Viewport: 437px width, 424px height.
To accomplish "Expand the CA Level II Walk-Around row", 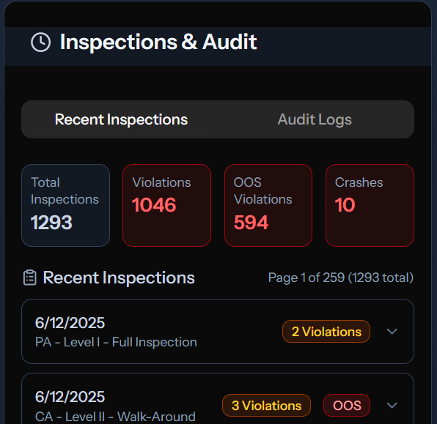I will (392, 406).
